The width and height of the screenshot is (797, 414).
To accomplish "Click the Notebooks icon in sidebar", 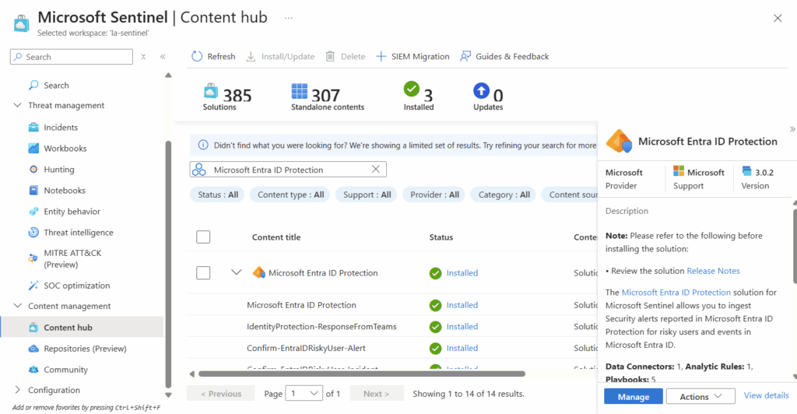I will pyautogui.click(x=33, y=191).
